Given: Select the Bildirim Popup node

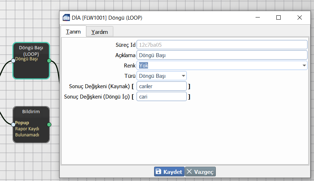Looking at the screenshot, I should tap(31, 132).
